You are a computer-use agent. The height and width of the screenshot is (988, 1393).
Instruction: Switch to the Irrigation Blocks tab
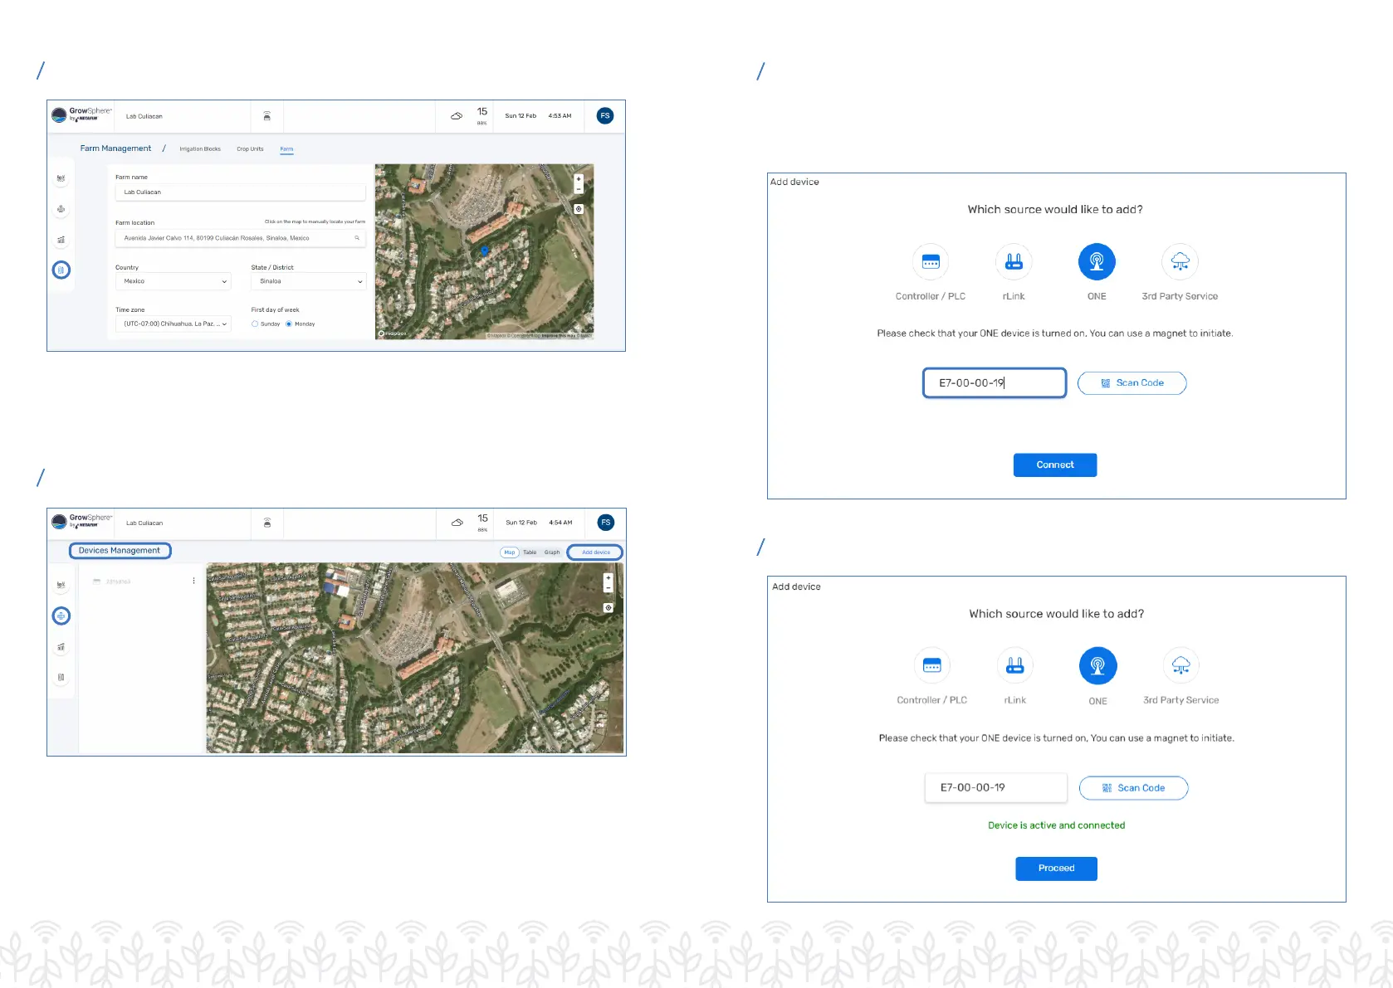(x=200, y=149)
